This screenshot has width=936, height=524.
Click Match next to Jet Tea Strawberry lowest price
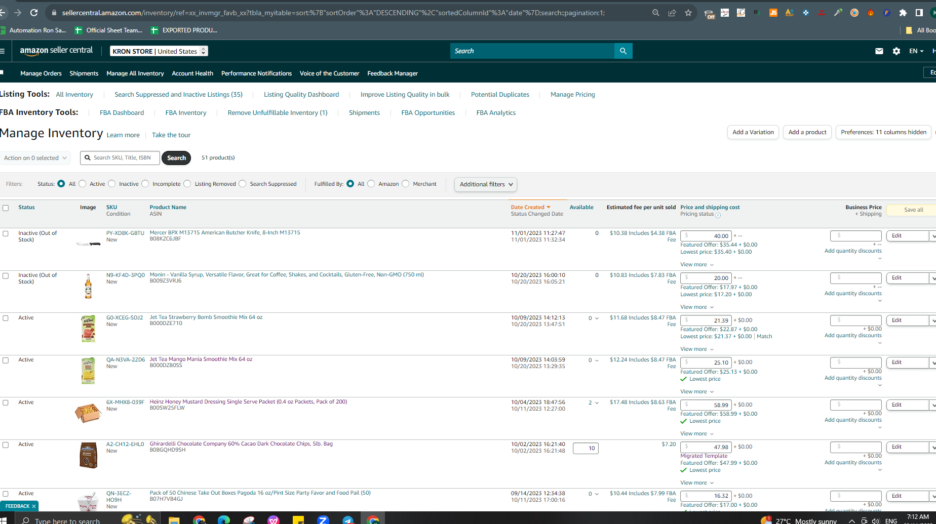click(x=764, y=337)
